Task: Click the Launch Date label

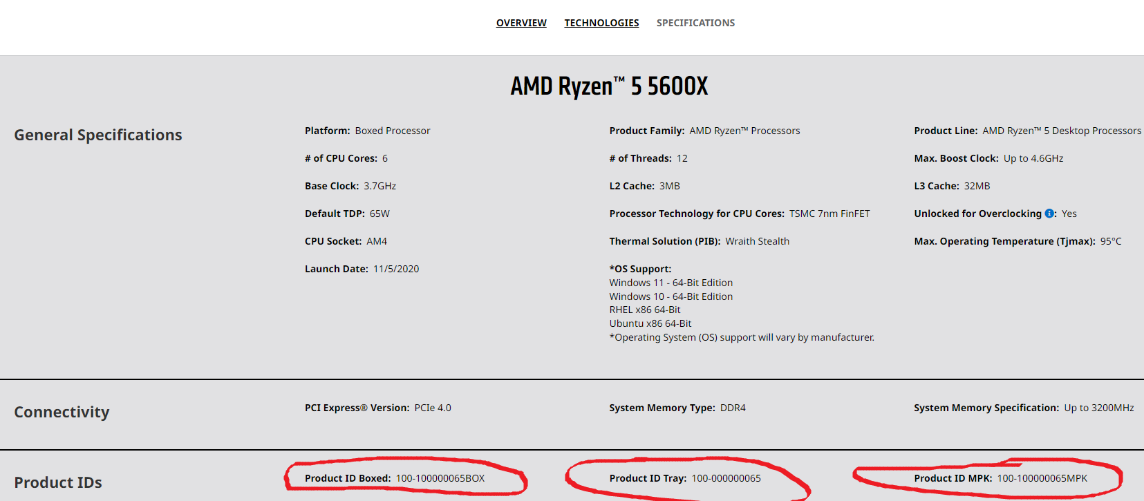Action: click(337, 269)
